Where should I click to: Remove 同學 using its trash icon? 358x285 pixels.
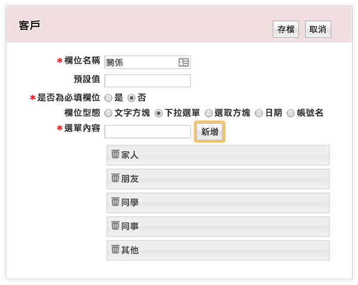pos(115,202)
